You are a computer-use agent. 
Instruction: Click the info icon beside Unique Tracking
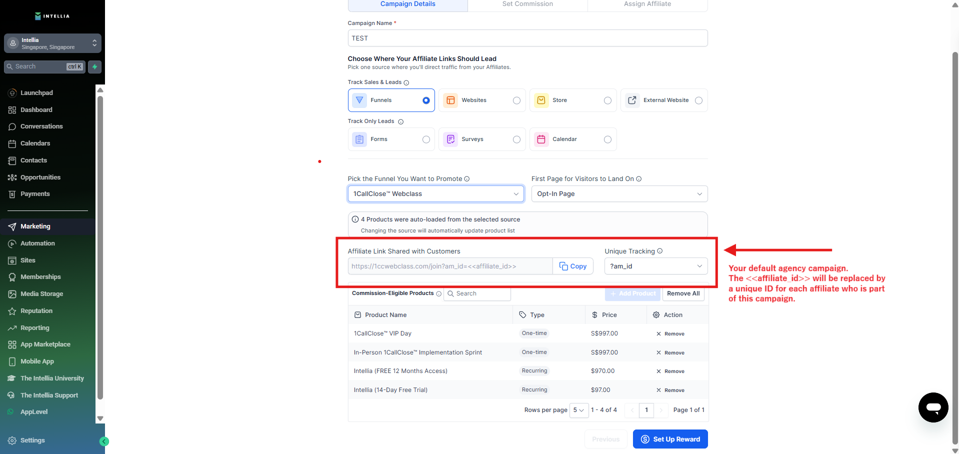660,251
